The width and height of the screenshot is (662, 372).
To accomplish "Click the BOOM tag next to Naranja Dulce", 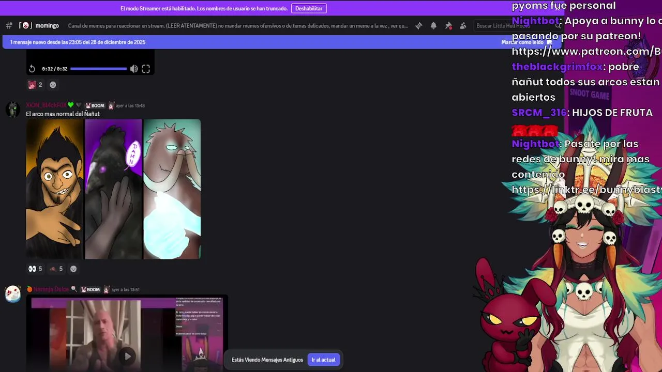I will click(x=91, y=289).
